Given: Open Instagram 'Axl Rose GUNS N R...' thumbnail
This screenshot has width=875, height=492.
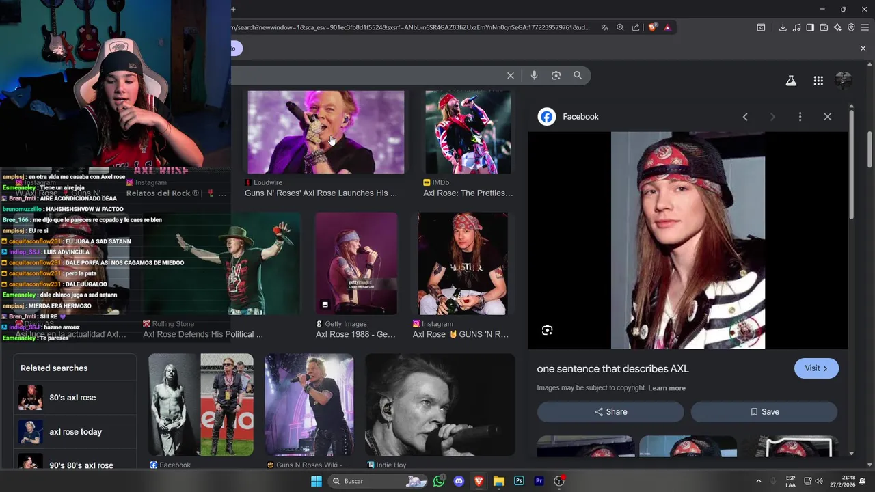Looking at the screenshot, I should click(463, 264).
